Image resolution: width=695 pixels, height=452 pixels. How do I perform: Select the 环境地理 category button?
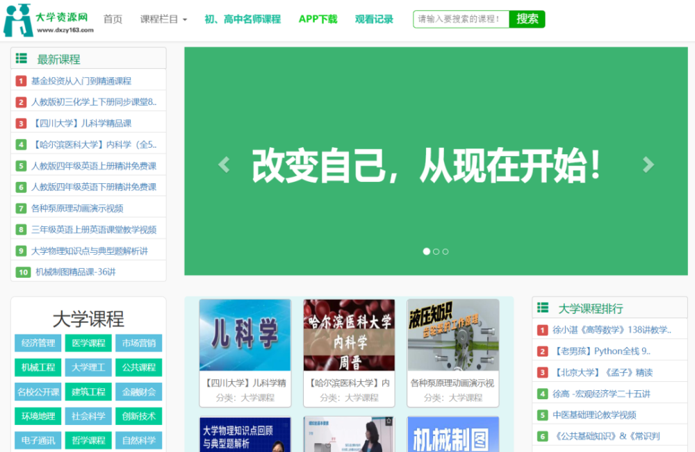[38, 416]
